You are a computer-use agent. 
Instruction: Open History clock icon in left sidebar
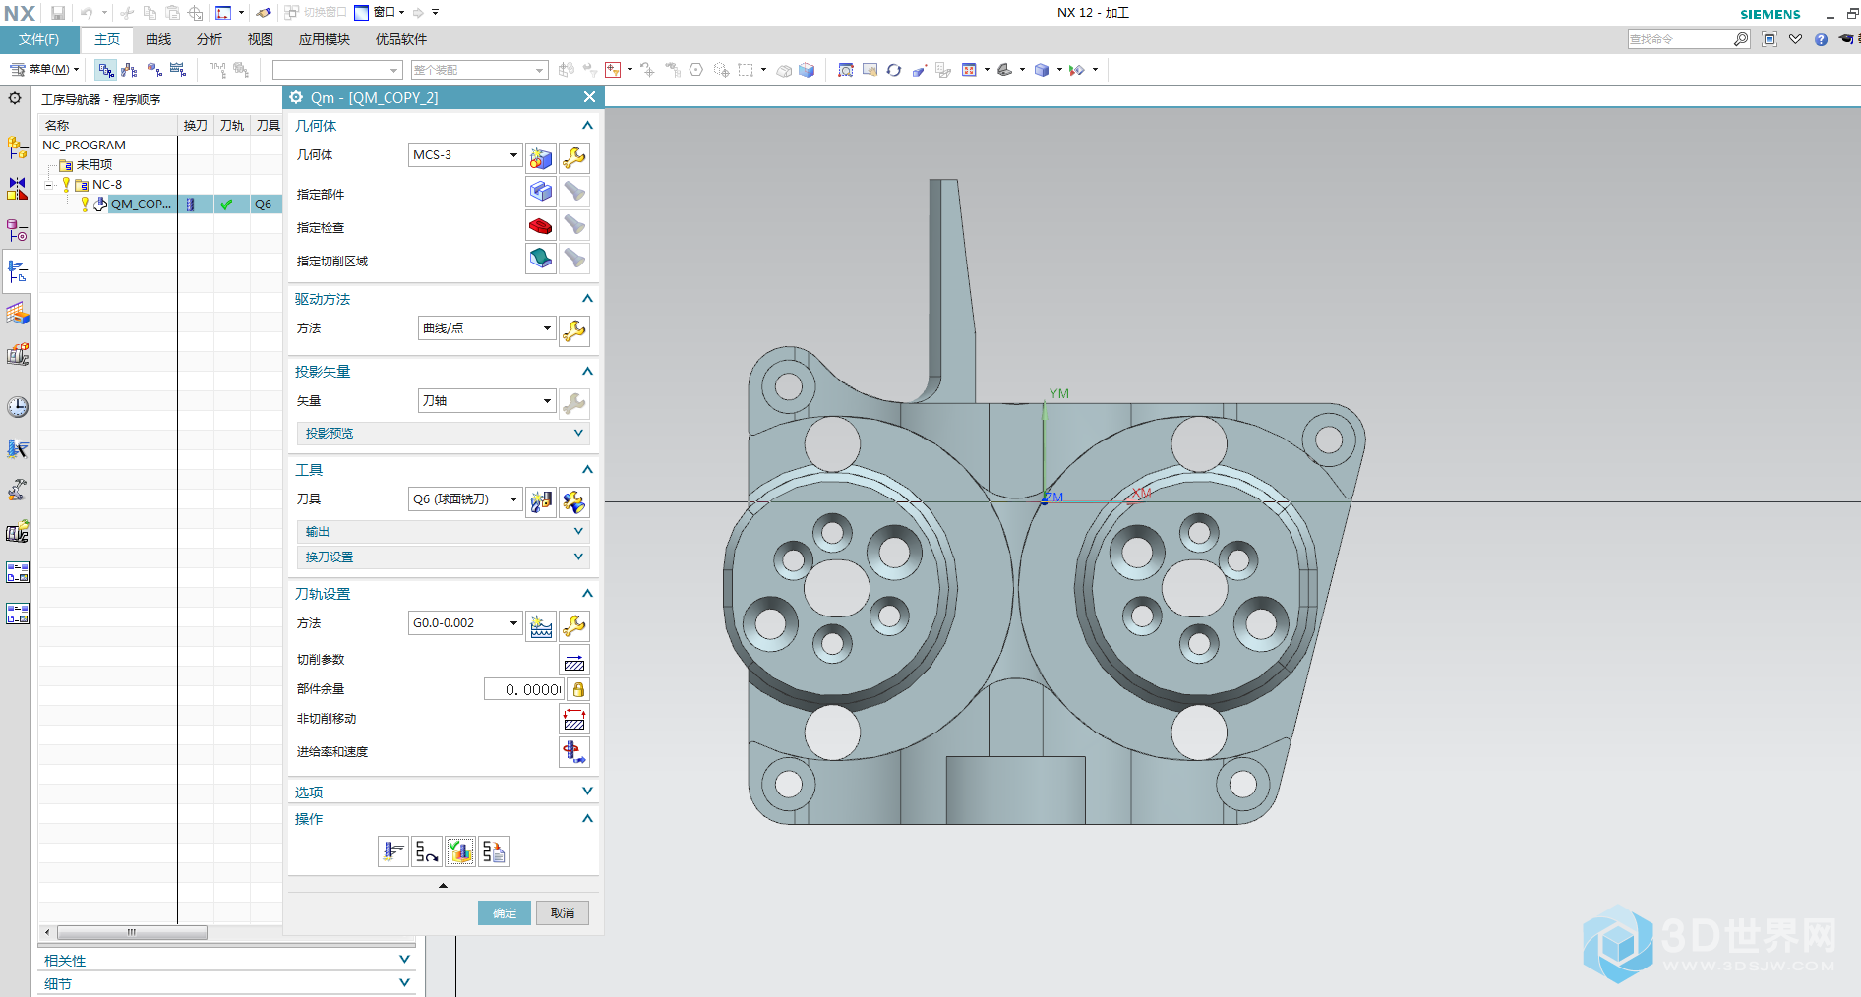pos(18,407)
